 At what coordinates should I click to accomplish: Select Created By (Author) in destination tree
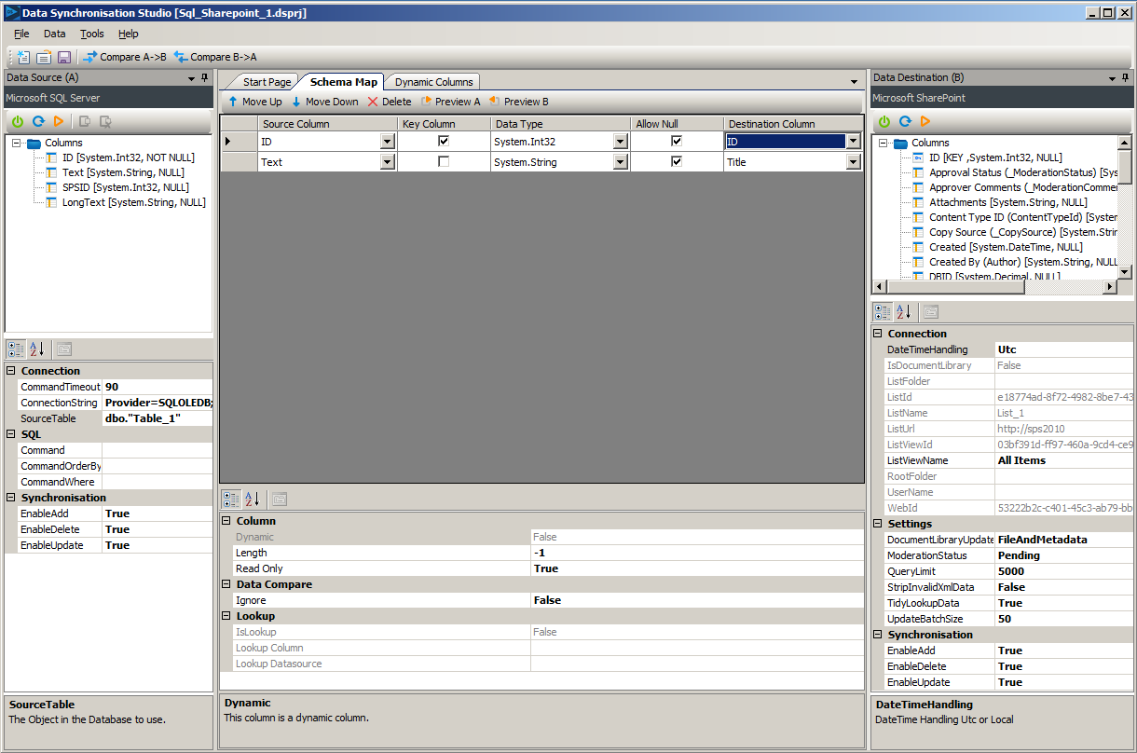click(x=1023, y=262)
